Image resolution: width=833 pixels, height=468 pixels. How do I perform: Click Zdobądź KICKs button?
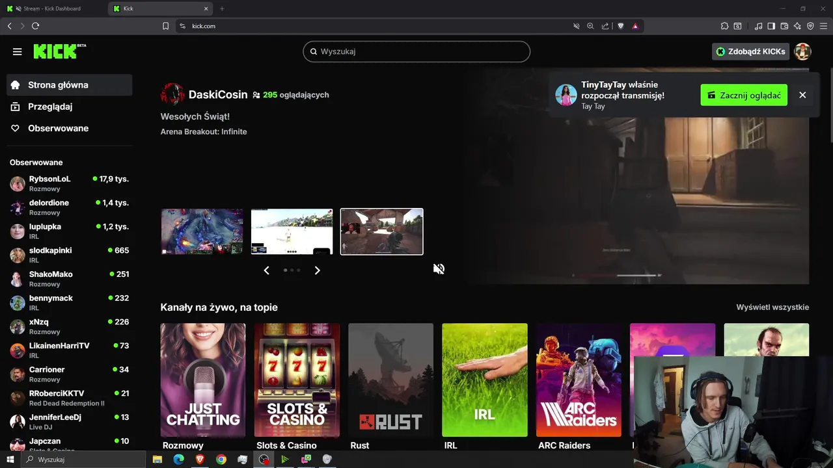(x=750, y=51)
